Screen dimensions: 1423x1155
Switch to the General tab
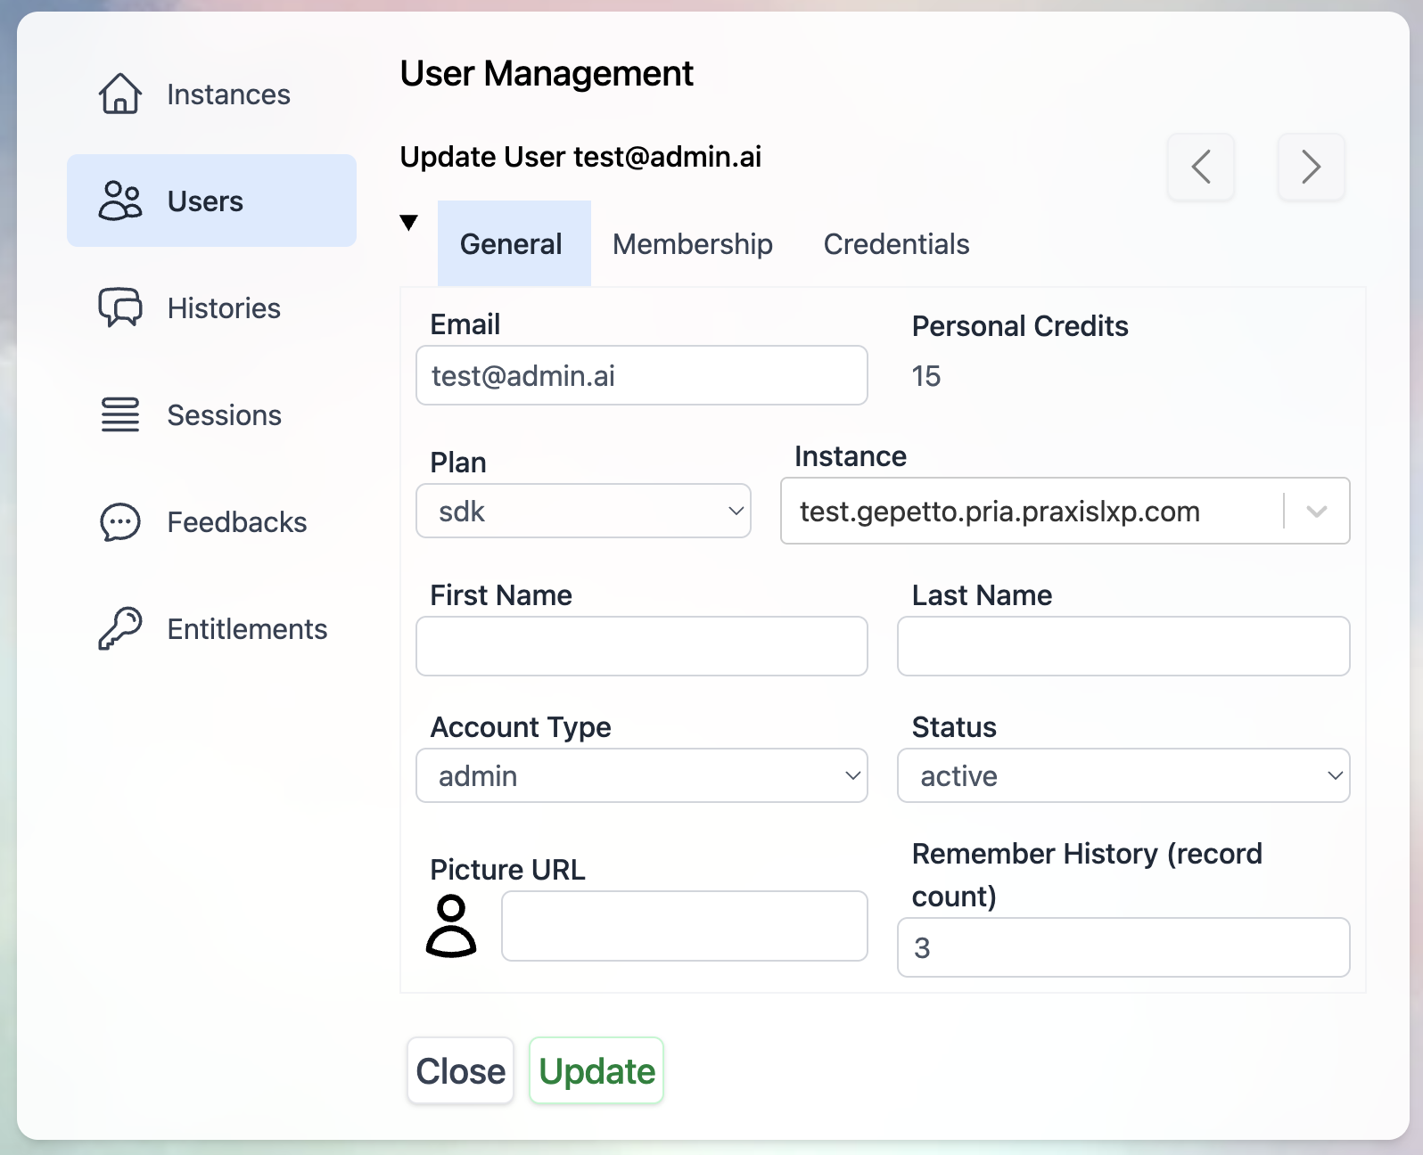514,243
